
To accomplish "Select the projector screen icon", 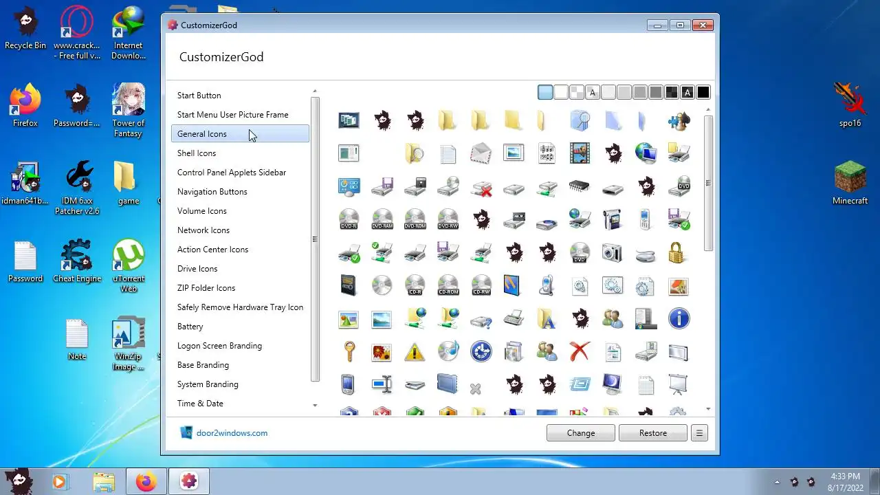I will click(678, 384).
